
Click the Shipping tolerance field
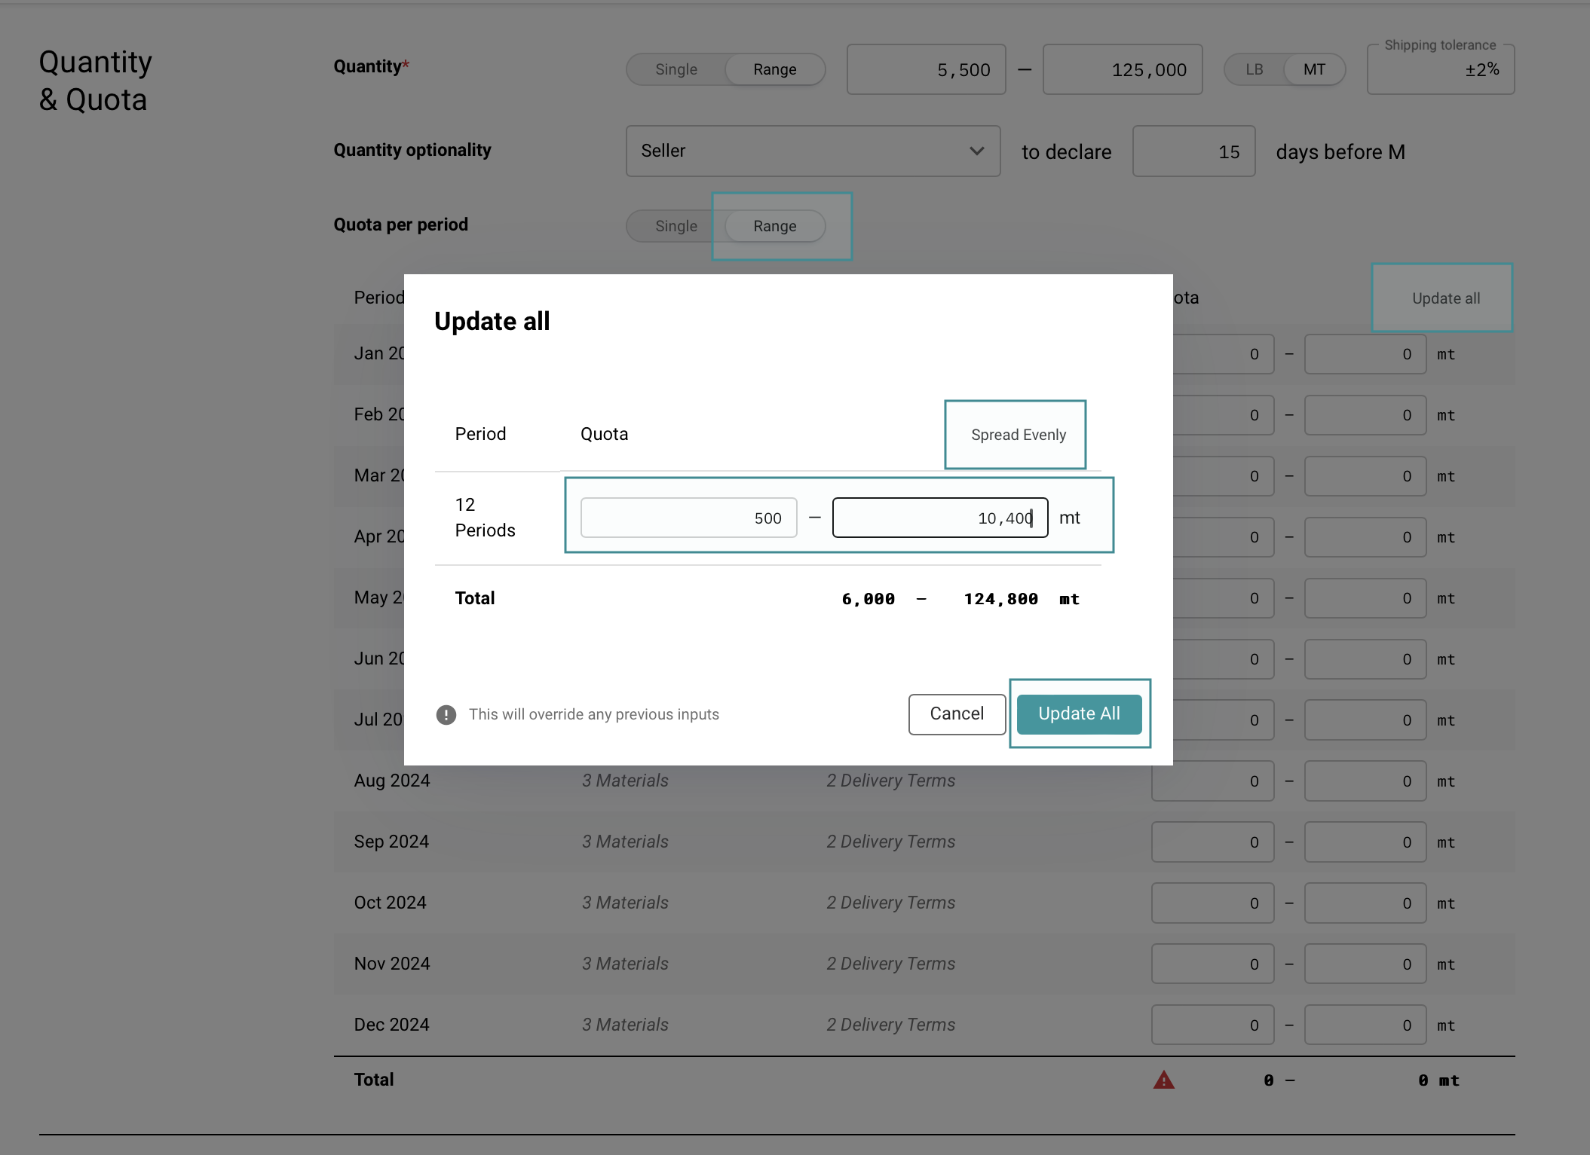pos(1440,70)
